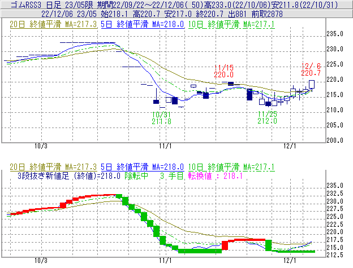
Task: Click the upper chart 10日 終値平滑 MA=217.1 legend
Action: click(x=231, y=24)
